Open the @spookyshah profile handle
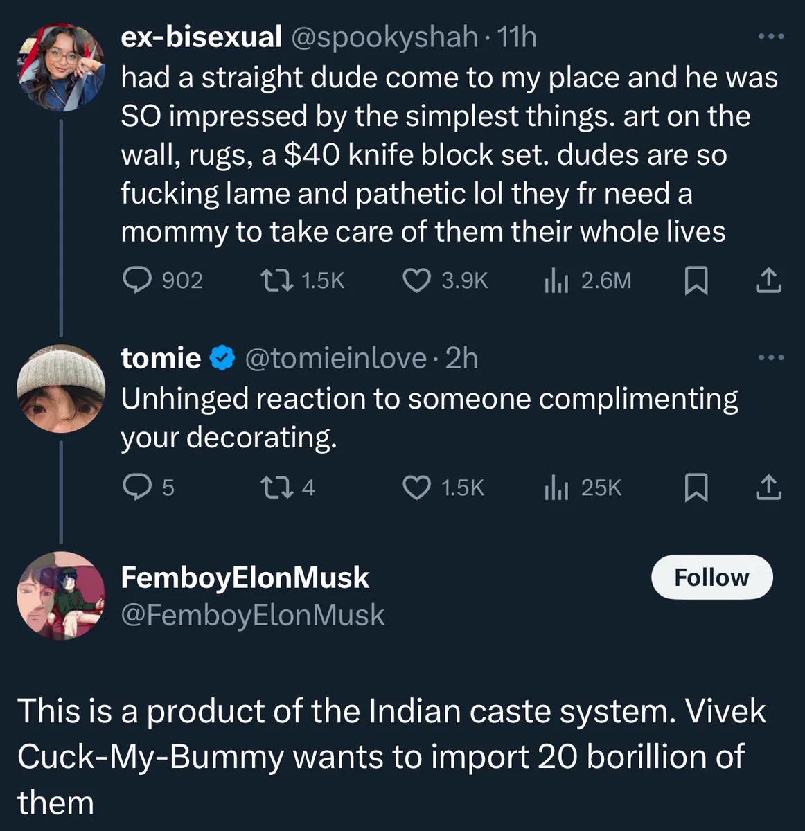805x831 pixels. click(384, 37)
